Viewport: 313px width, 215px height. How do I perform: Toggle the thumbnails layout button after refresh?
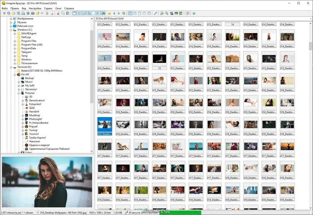point(130,13)
